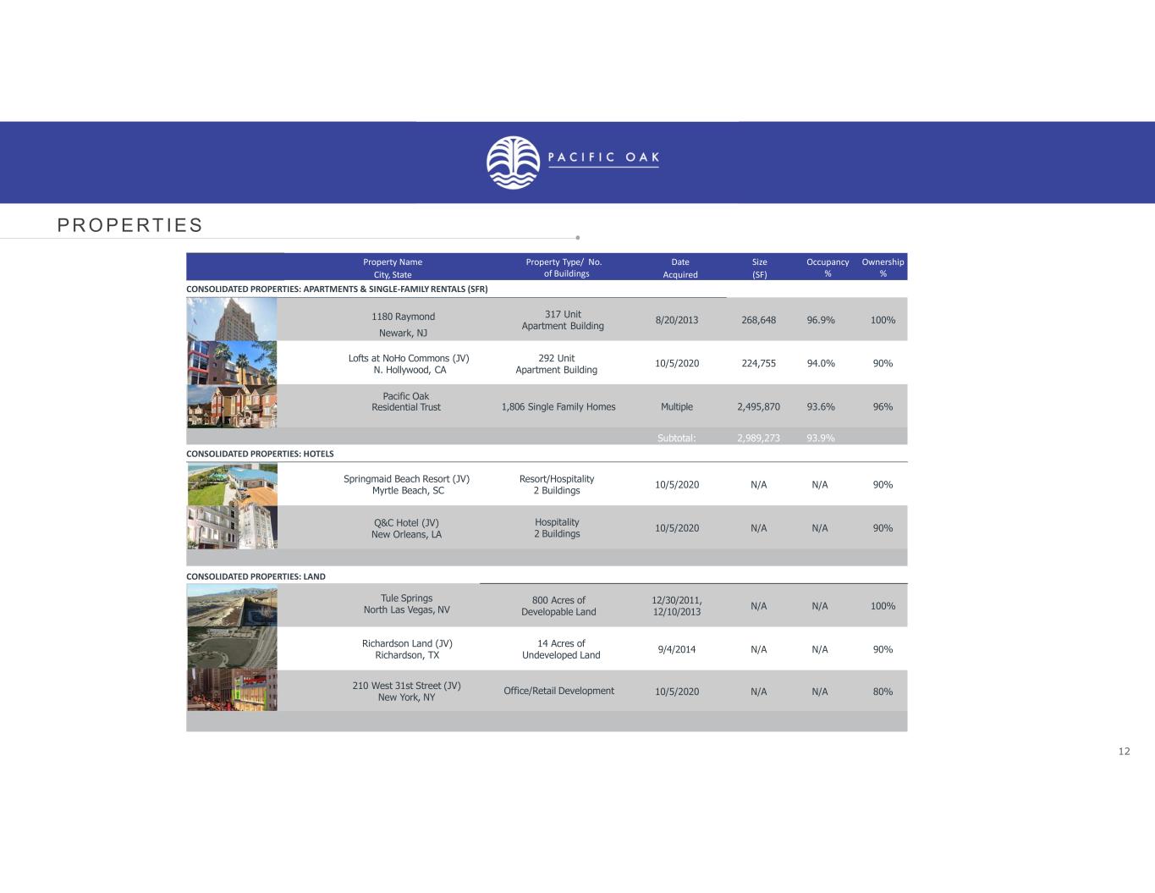Select the Q&C Hotel photo

(x=232, y=527)
